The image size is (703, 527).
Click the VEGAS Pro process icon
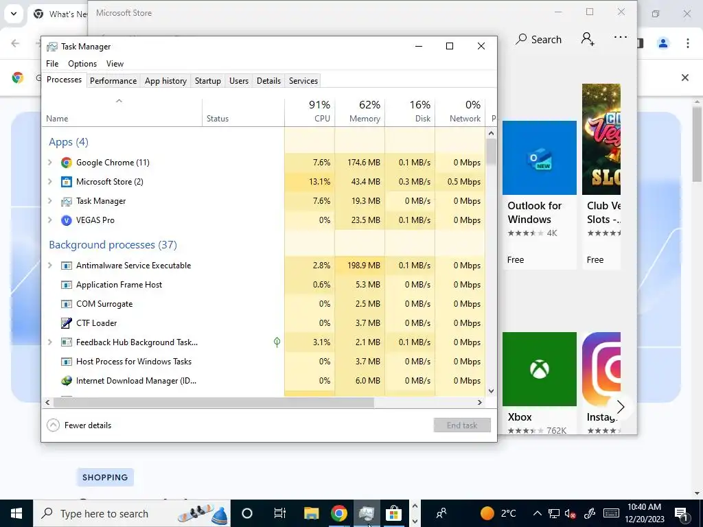click(67, 220)
